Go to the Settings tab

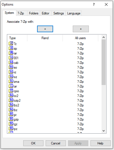tap(59, 13)
